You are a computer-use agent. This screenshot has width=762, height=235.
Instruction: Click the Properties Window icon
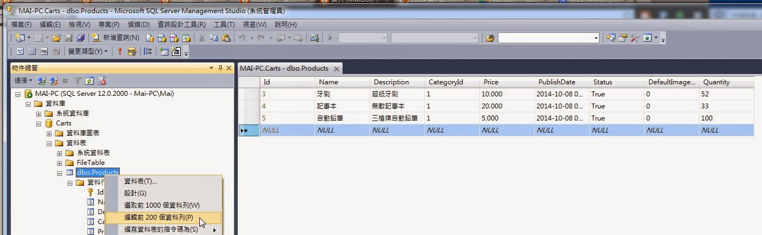(x=623, y=38)
